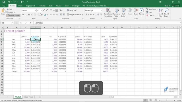Click the Percent Style icon
Image resolution: width=182 pixels, height=102 pixels.
pyautogui.click(x=91, y=14)
